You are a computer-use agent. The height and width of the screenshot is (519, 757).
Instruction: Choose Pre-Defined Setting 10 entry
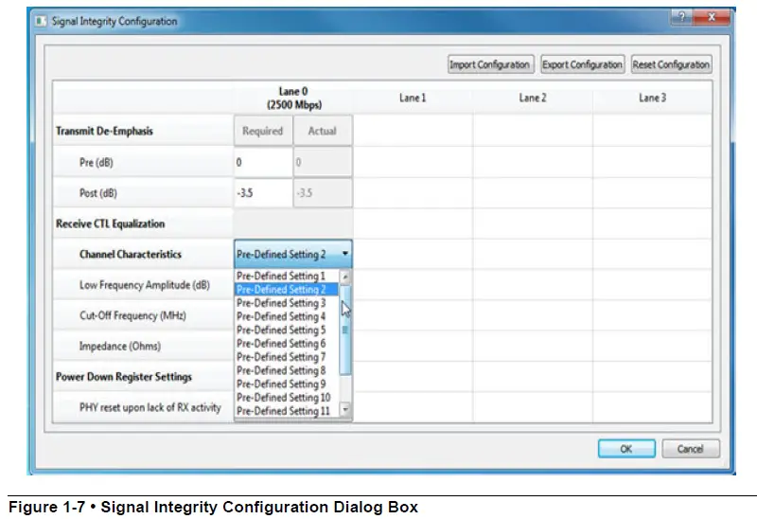click(x=287, y=398)
